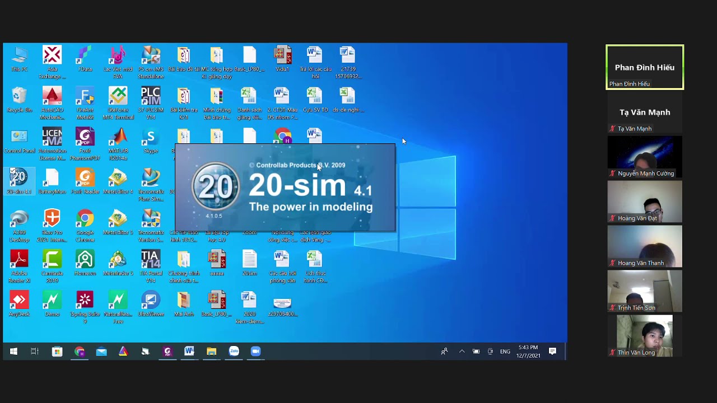This screenshot has width=717, height=403.
Task: Open the Asia Exchange desktop shortcut
Action: [52, 63]
